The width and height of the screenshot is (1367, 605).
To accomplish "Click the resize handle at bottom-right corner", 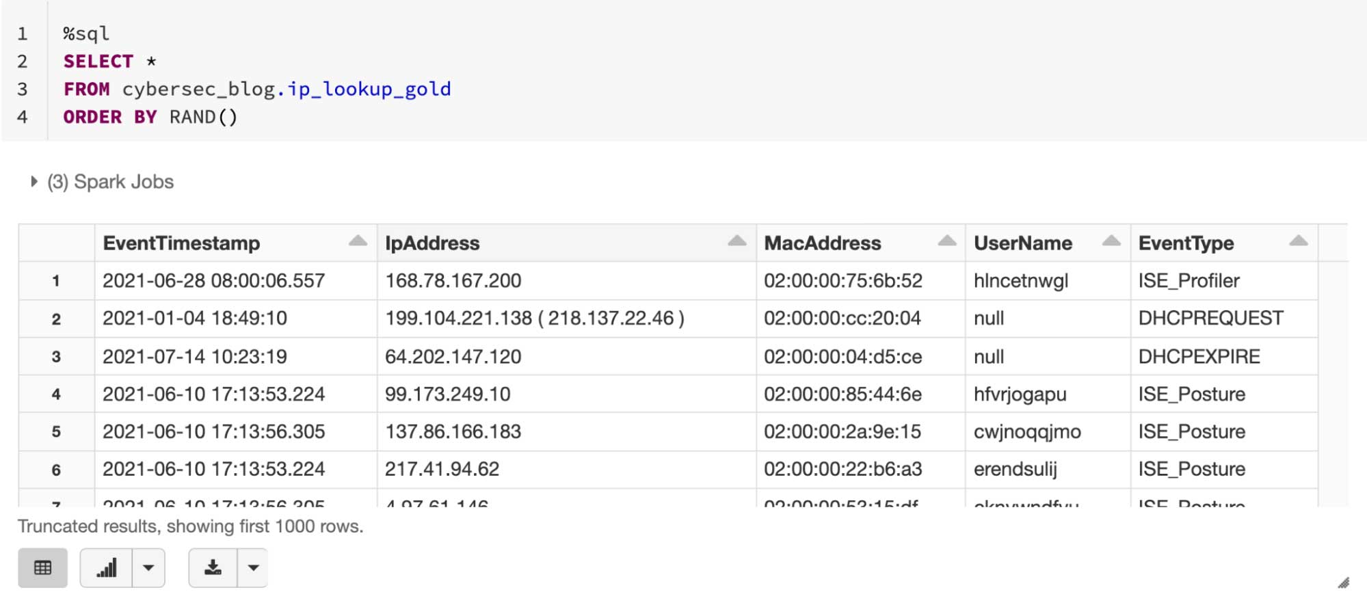I will (x=1343, y=583).
